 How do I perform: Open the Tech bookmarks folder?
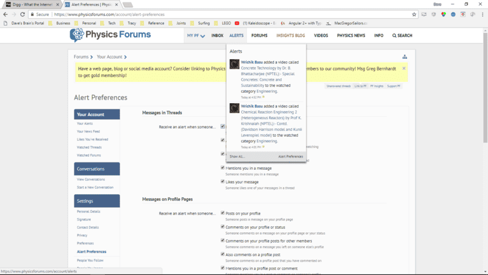(x=109, y=23)
